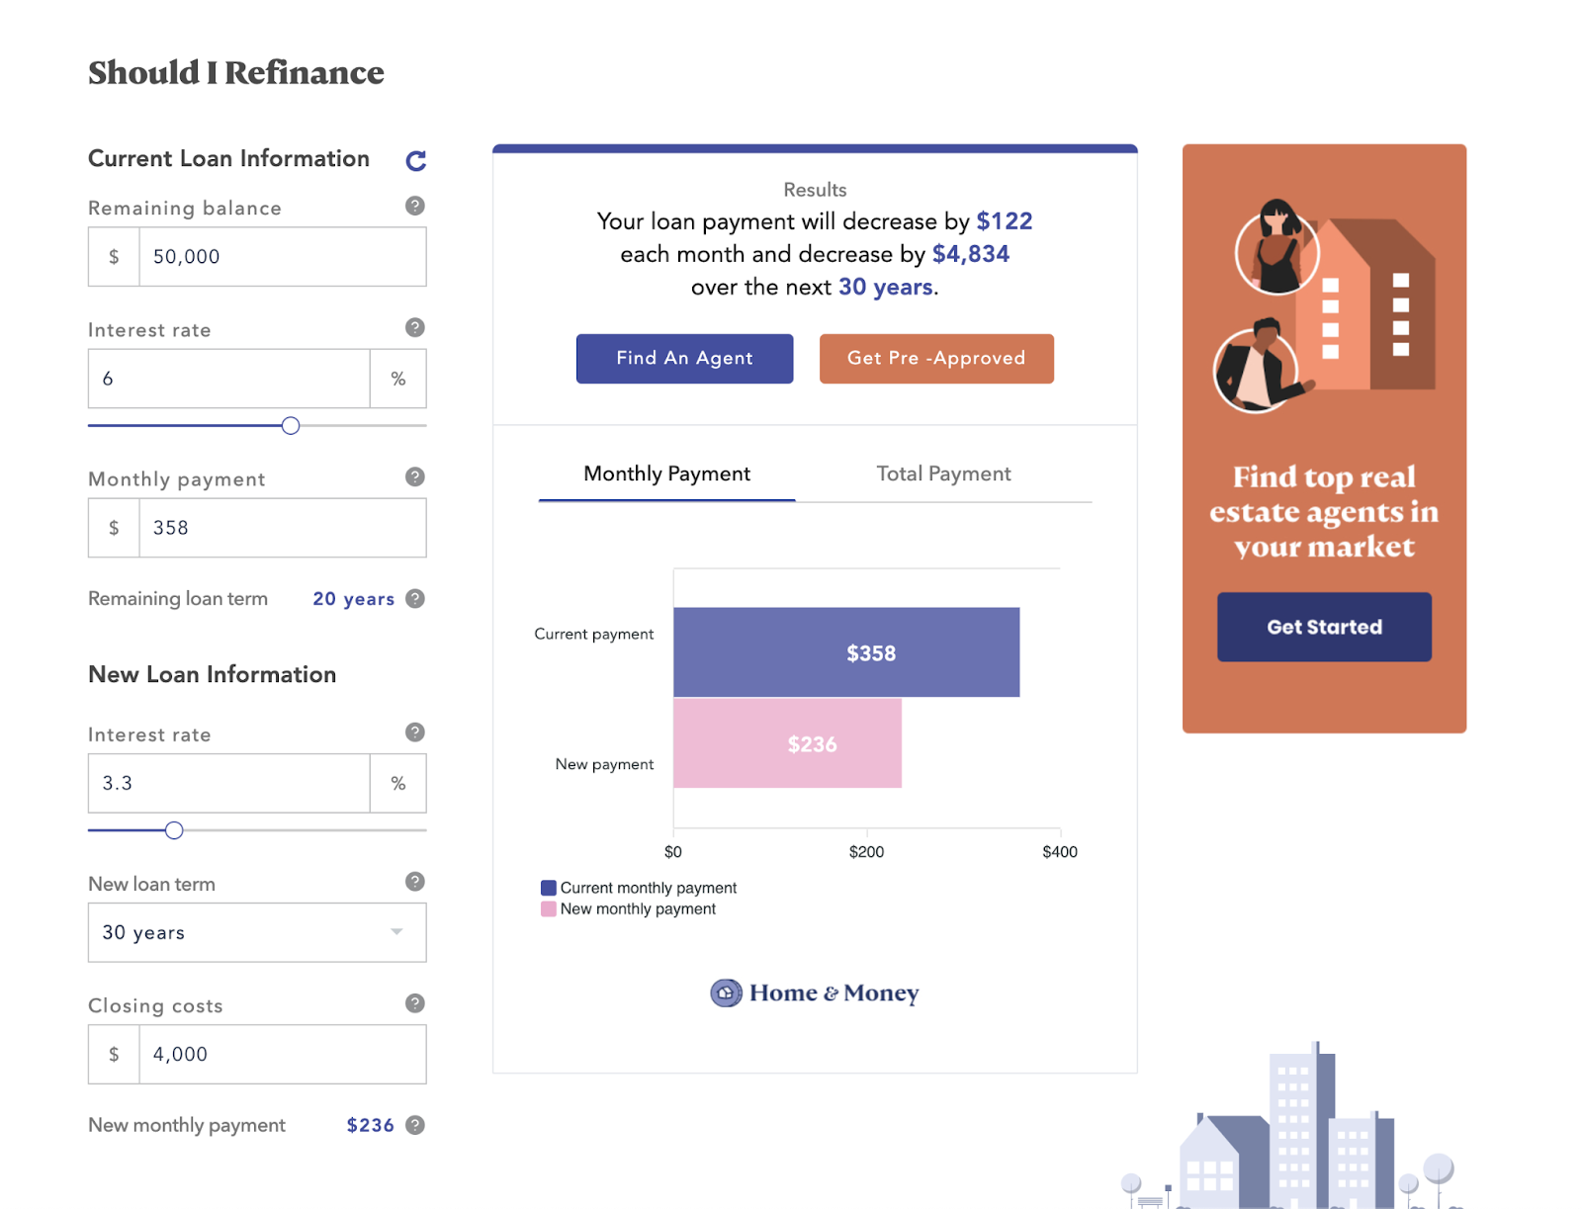The width and height of the screenshot is (1582, 1209).
Task: Click the Closing costs help icon
Action: click(415, 1003)
